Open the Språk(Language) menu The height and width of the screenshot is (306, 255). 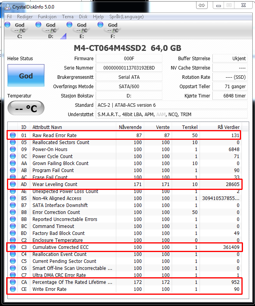click(x=126, y=17)
